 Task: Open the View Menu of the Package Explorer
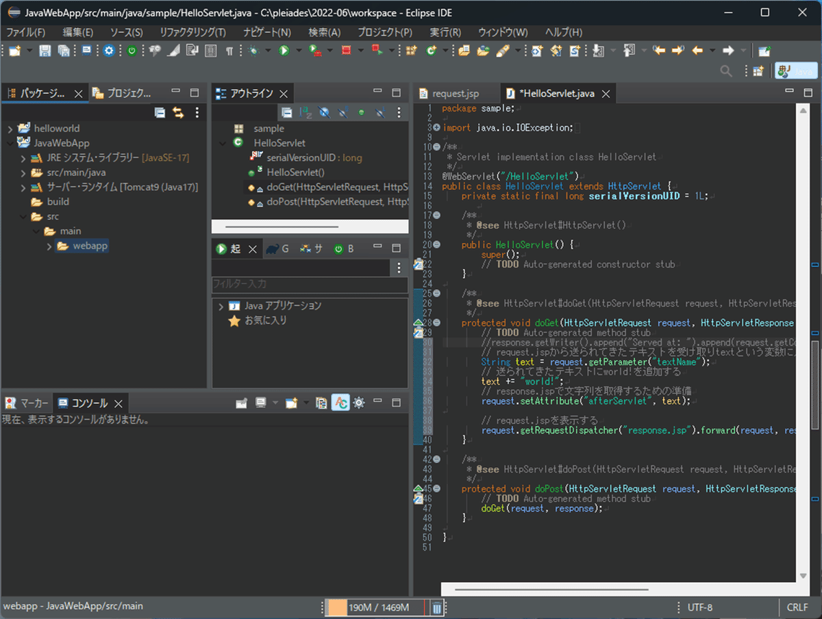click(x=197, y=113)
